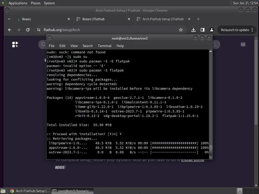This screenshot has height=194, width=259.
Task: Click the forward navigation arrow in Chrome
Action: coord(19,30)
